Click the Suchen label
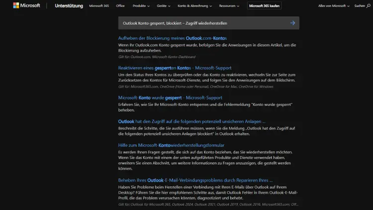The width and height of the screenshot is (373, 210). [x=360, y=5]
